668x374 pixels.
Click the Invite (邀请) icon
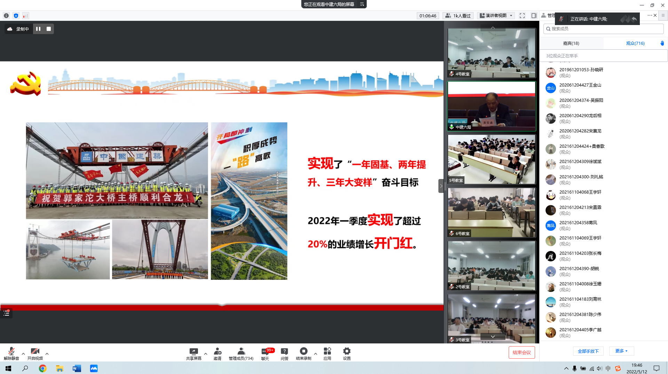[x=217, y=353]
